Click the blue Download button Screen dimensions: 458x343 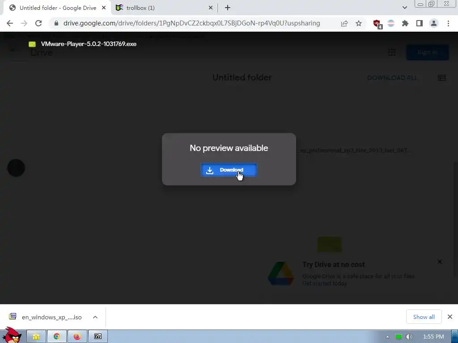(x=229, y=170)
